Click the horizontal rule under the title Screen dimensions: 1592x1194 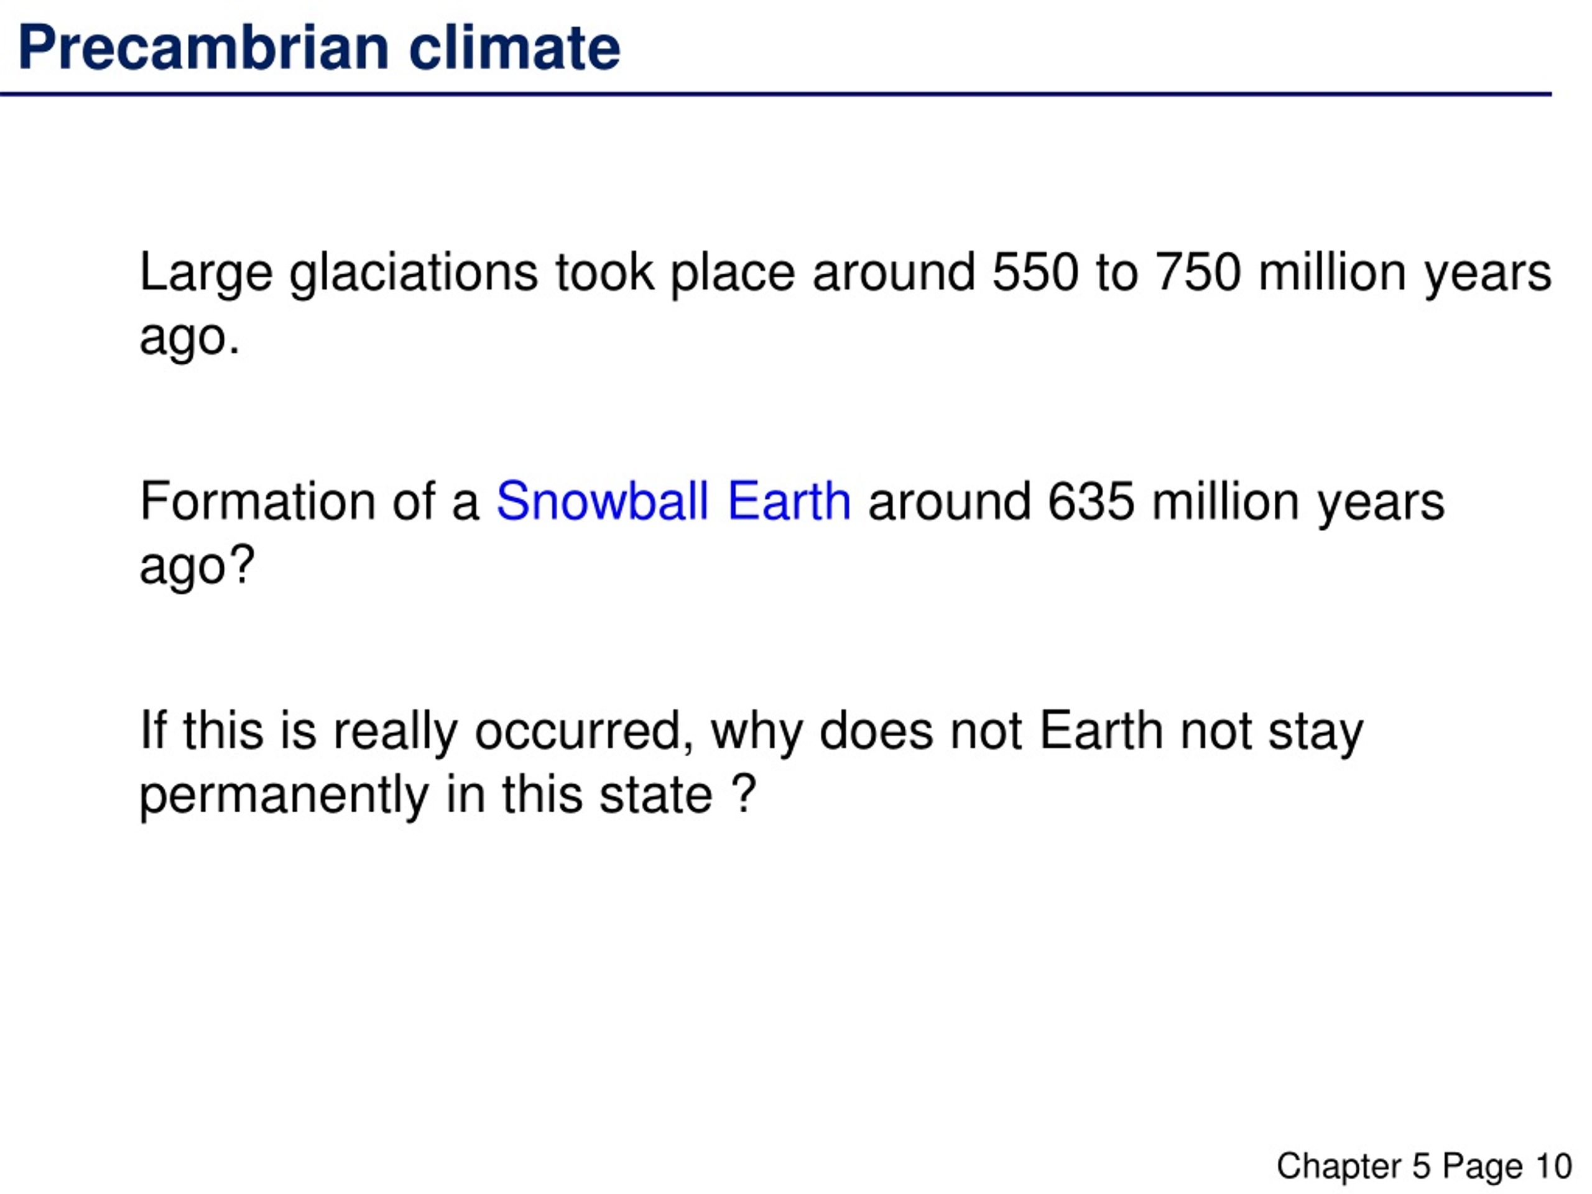(x=776, y=95)
